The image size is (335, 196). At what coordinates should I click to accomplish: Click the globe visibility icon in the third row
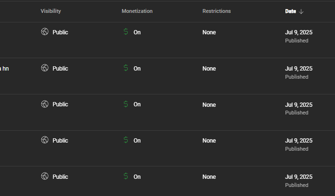(x=45, y=104)
